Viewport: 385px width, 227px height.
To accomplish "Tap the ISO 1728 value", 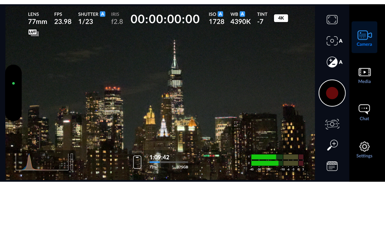I will point(216,19).
